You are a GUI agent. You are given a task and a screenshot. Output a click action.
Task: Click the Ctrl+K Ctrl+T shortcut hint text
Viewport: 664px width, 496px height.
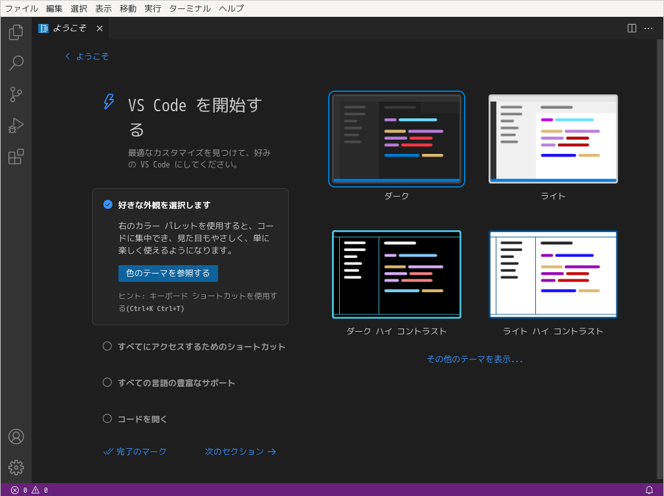click(155, 308)
